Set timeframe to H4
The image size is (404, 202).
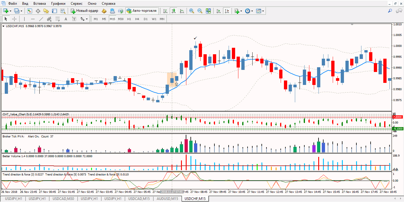[x=137, y=19]
